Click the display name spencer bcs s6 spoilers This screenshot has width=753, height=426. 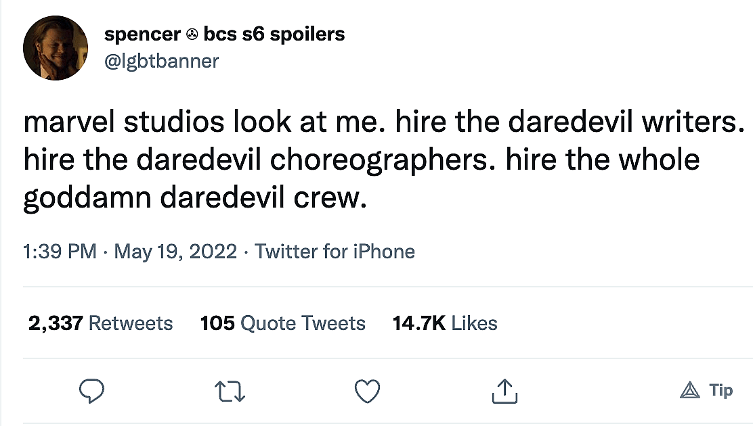click(224, 33)
